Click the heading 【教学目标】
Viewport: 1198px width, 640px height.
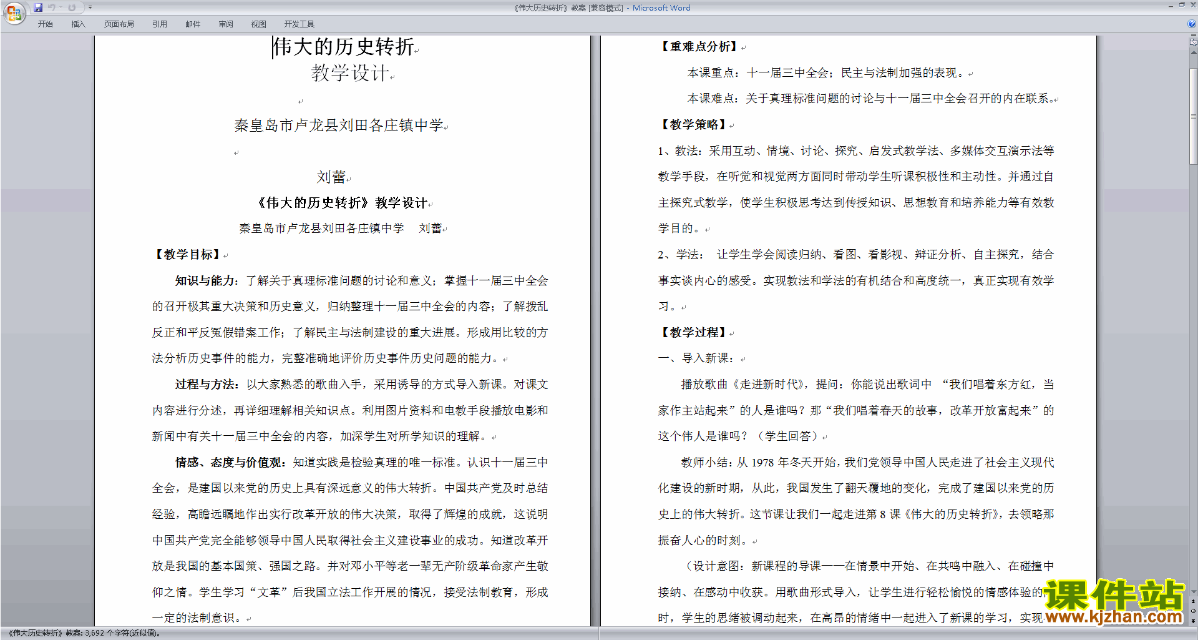click(187, 255)
